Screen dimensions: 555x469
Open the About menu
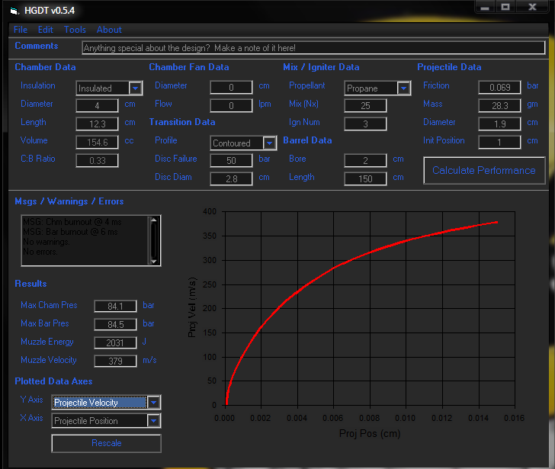[109, 30]
